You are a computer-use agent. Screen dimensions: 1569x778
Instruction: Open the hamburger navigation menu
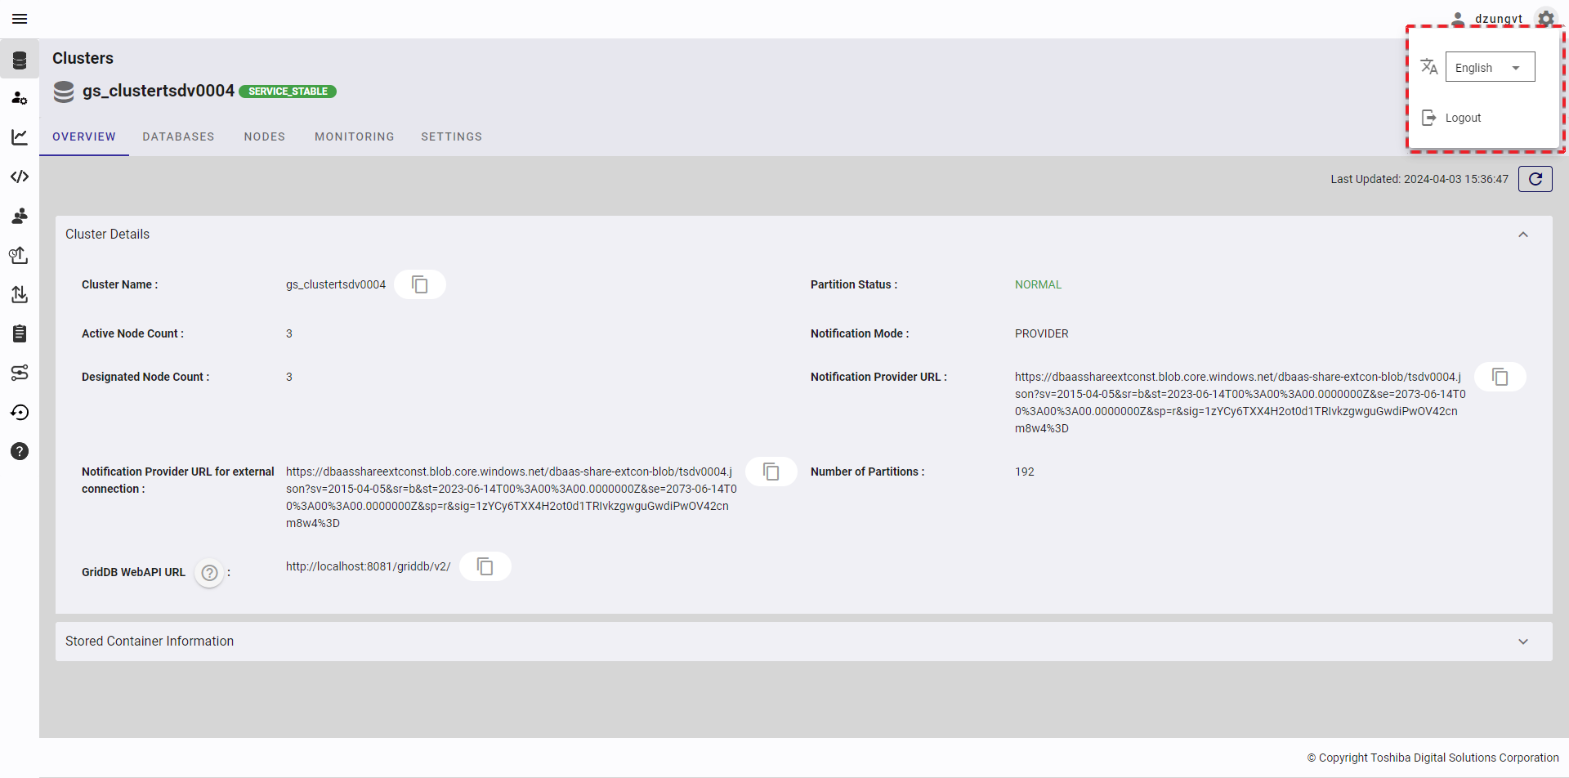pos(20,19)
